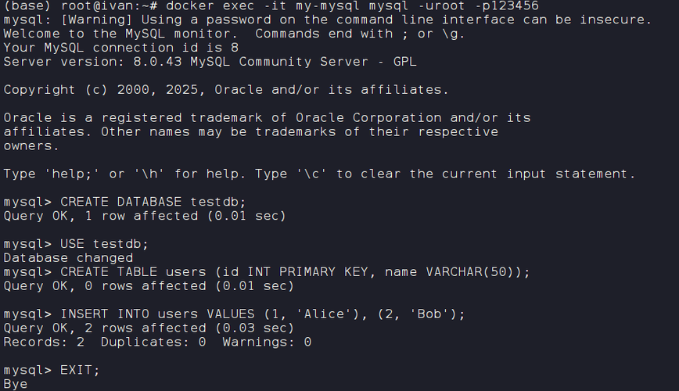Image resolution: width=679 pixels, height=391 pixels.
Task: Click the EXIT command line
Action: click(81, 370)
